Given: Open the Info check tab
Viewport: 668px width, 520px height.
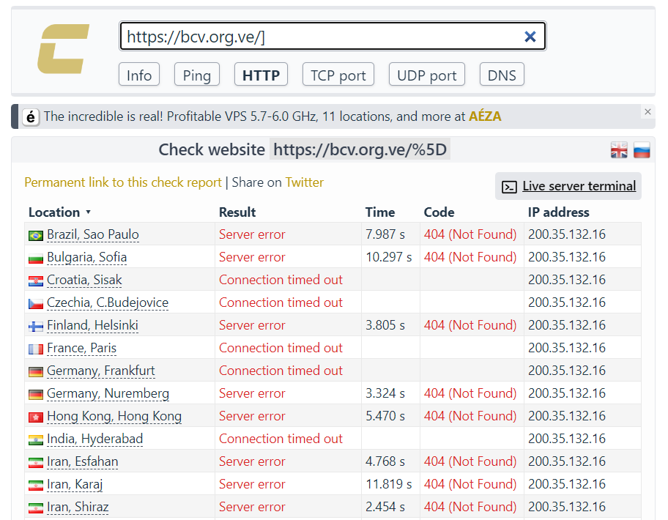Looking at the screenshot, I should (x=139, y=75).
